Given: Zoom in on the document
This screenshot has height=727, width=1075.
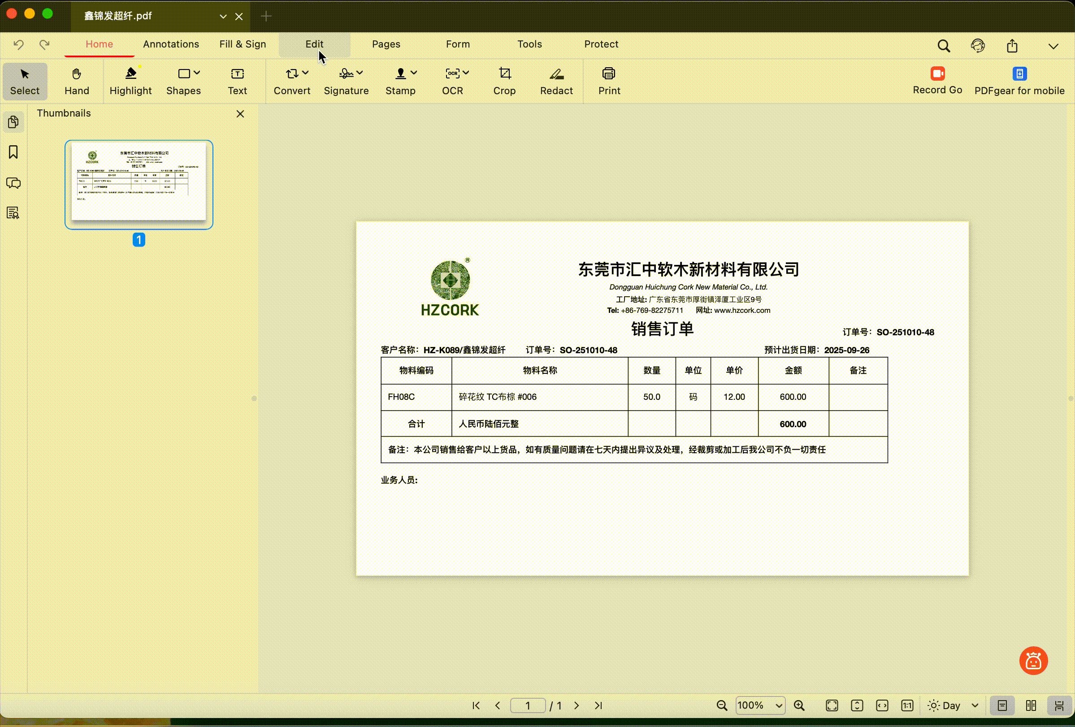Looking at the screenshot, I should click(x=800, y=705).
